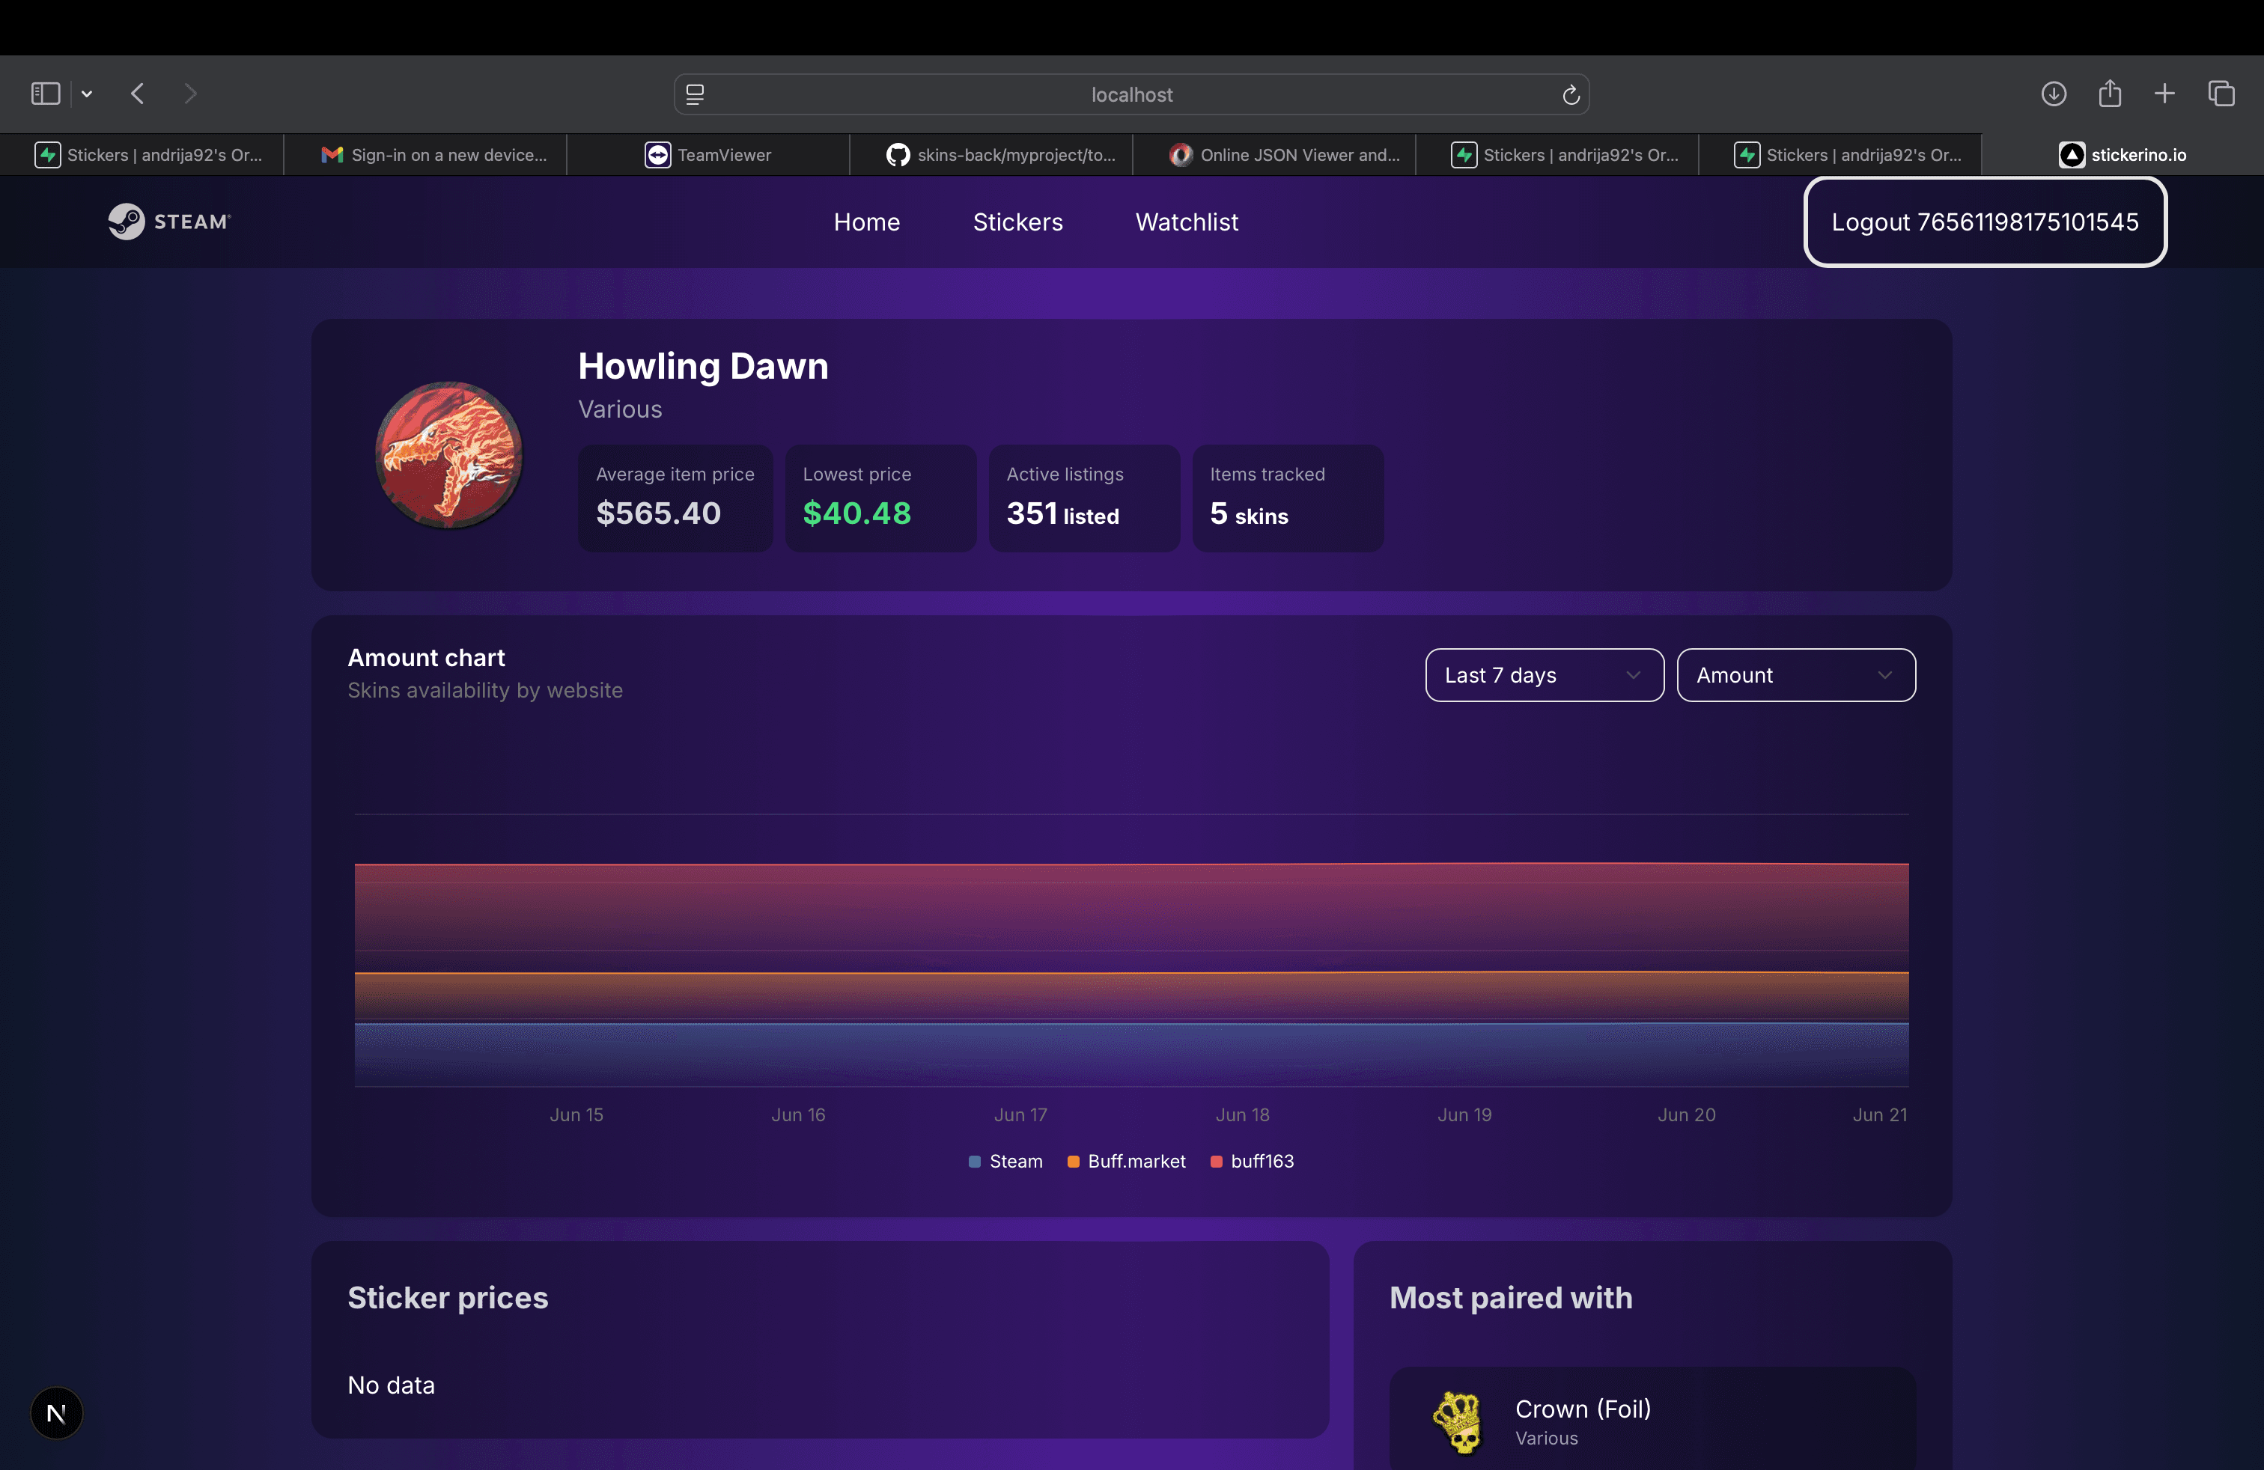The width and height of the screenshot is (2264, 1470).
Task: Switch to first Stickers | andrija92's tab
Action: 141,154
